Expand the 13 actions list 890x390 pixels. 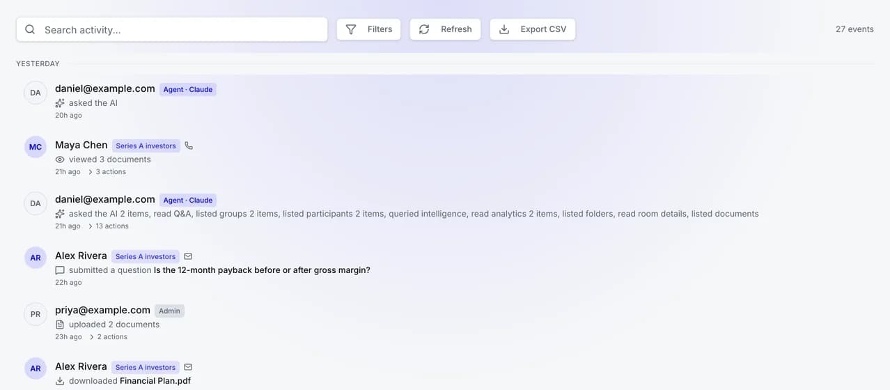coord(108,226)
